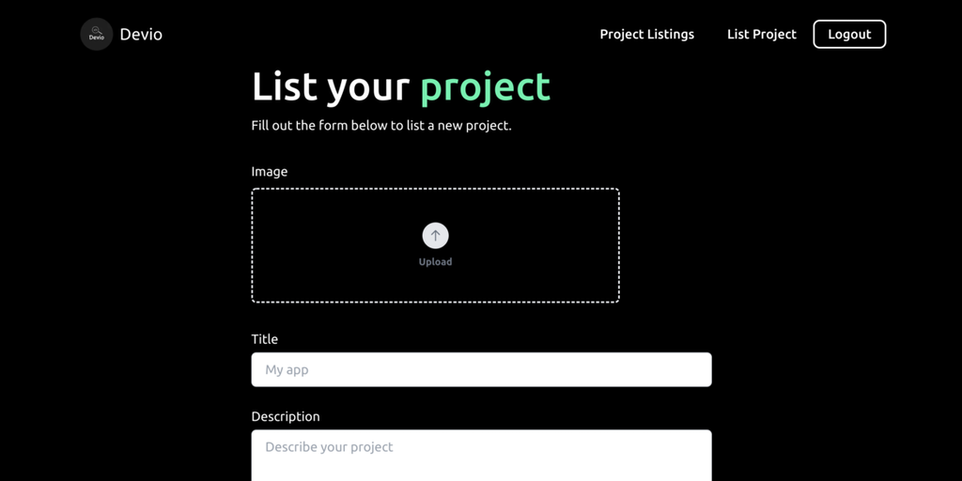Image resolution: width=962 pixels, height=481 pixels.
Task: Click the Devio circular logo icon
Action: pos(96,35)
